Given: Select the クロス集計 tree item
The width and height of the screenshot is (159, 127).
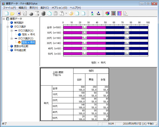Looking at the screenshot, I should [20, 27].
